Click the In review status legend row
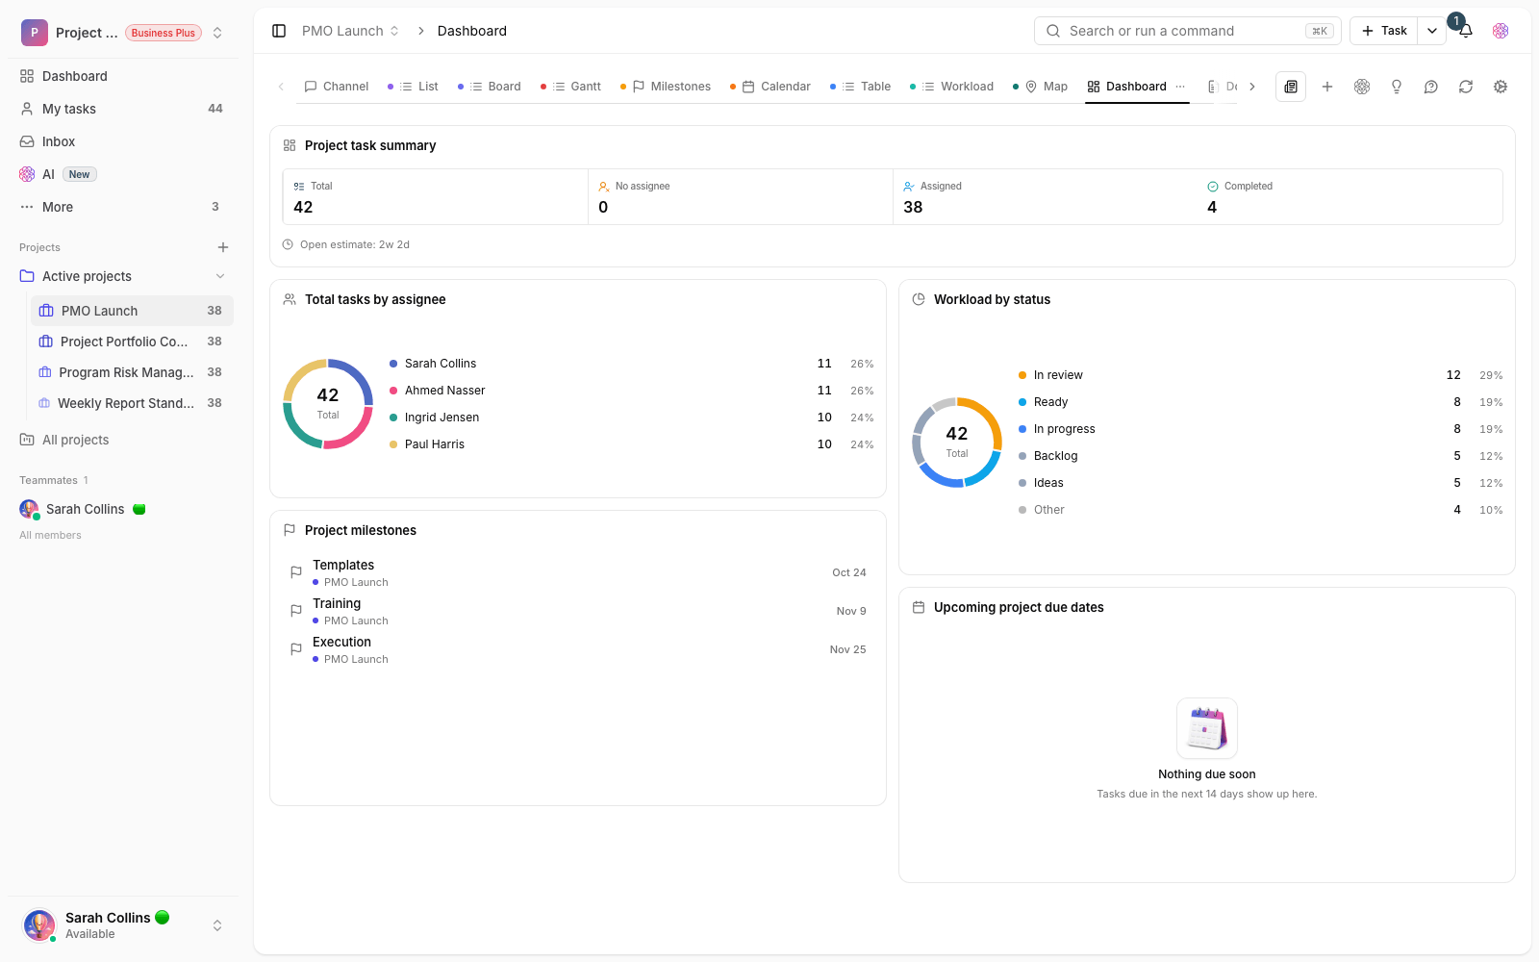 click(x=1260, y=375)
